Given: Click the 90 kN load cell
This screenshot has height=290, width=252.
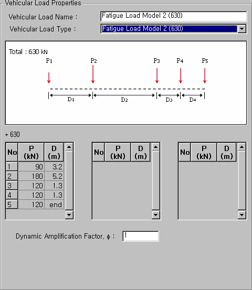Looking at the screenshot, I should tap(31, 166).
